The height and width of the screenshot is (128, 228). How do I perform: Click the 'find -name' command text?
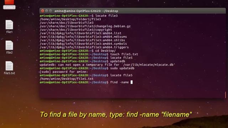click(x=119, y=82)
